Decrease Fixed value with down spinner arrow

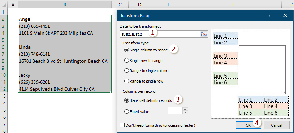185,112
